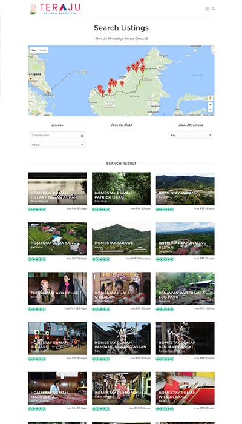Open Homestay Rumah Nyuka listing

121,388
